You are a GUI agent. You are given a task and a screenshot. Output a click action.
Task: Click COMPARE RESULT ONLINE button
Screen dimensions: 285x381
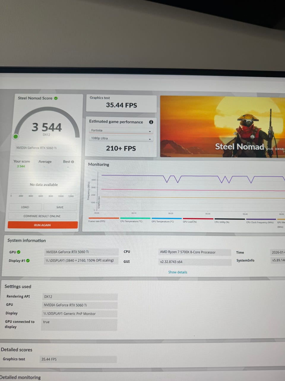click(x=42, y=216)
